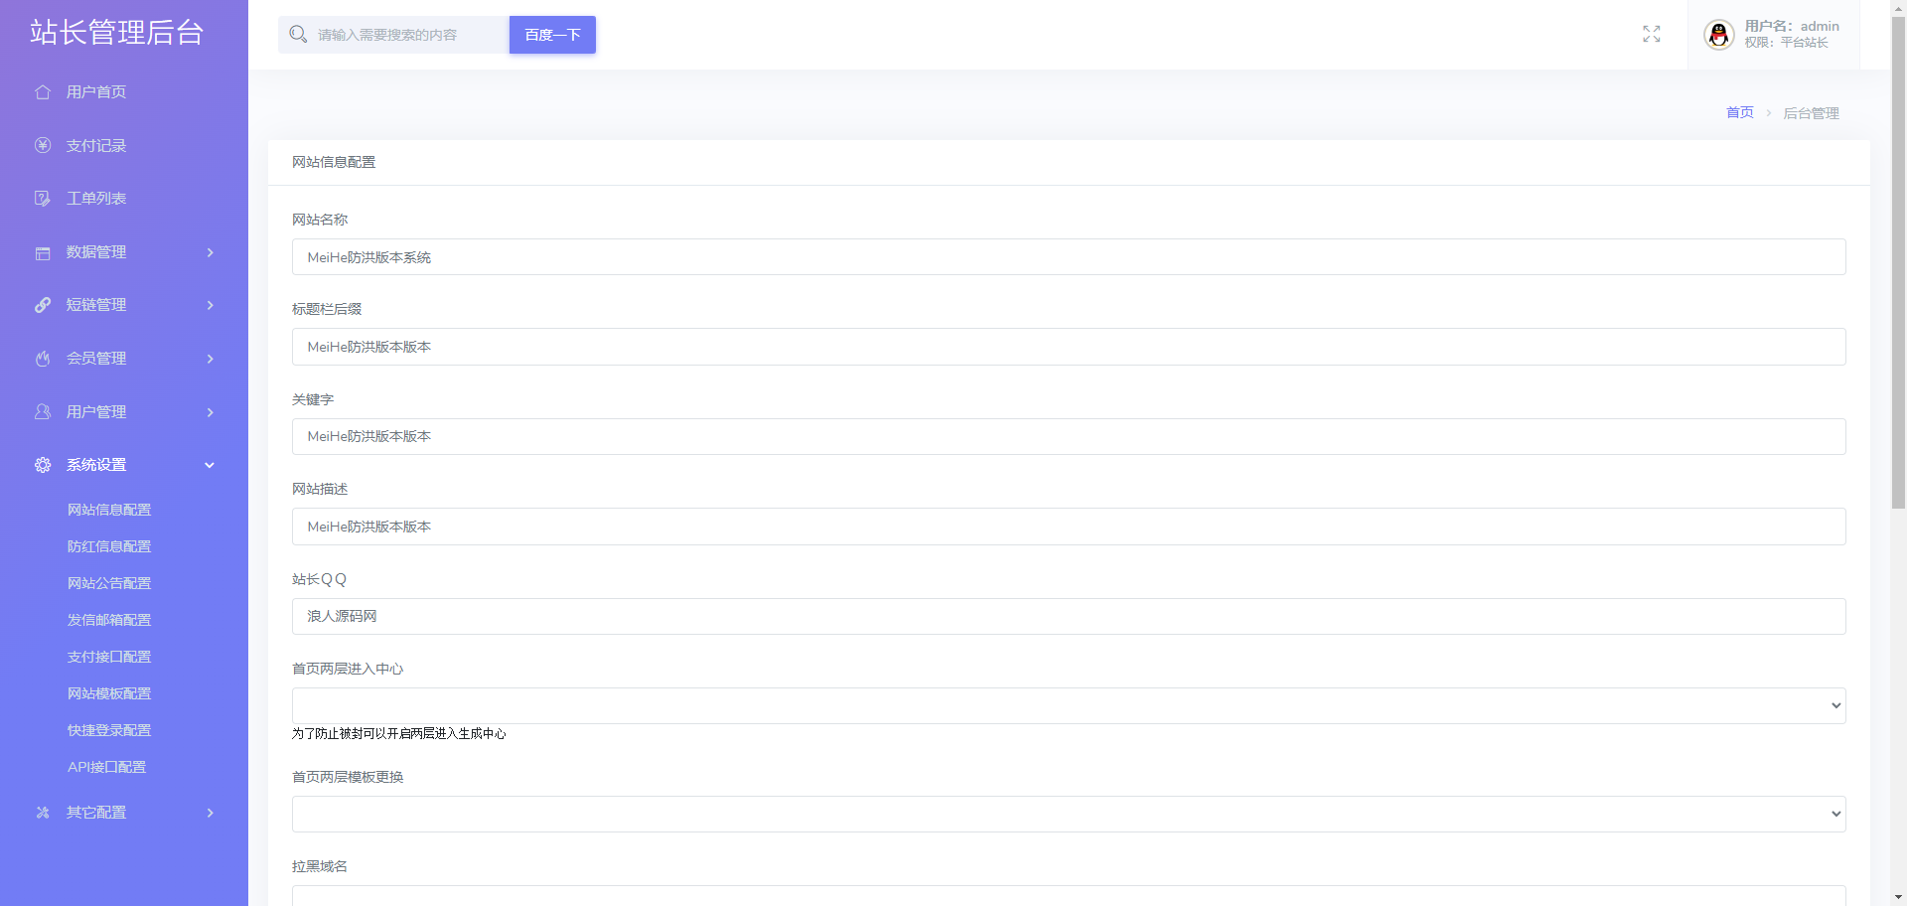The image size is (1907, 906).
Task: Click the 用户名: admin text
Action: (x=1792, y=27)
